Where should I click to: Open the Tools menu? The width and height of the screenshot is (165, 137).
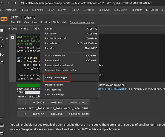click(x=56, y=22)
